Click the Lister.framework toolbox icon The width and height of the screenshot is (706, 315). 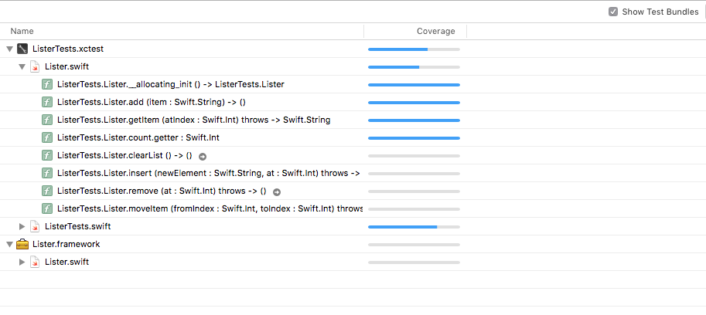click(x=22, y=244)
